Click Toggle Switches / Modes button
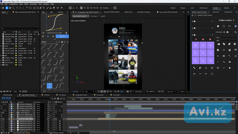Screen dimensions: 238x134 tap(56, 133)
